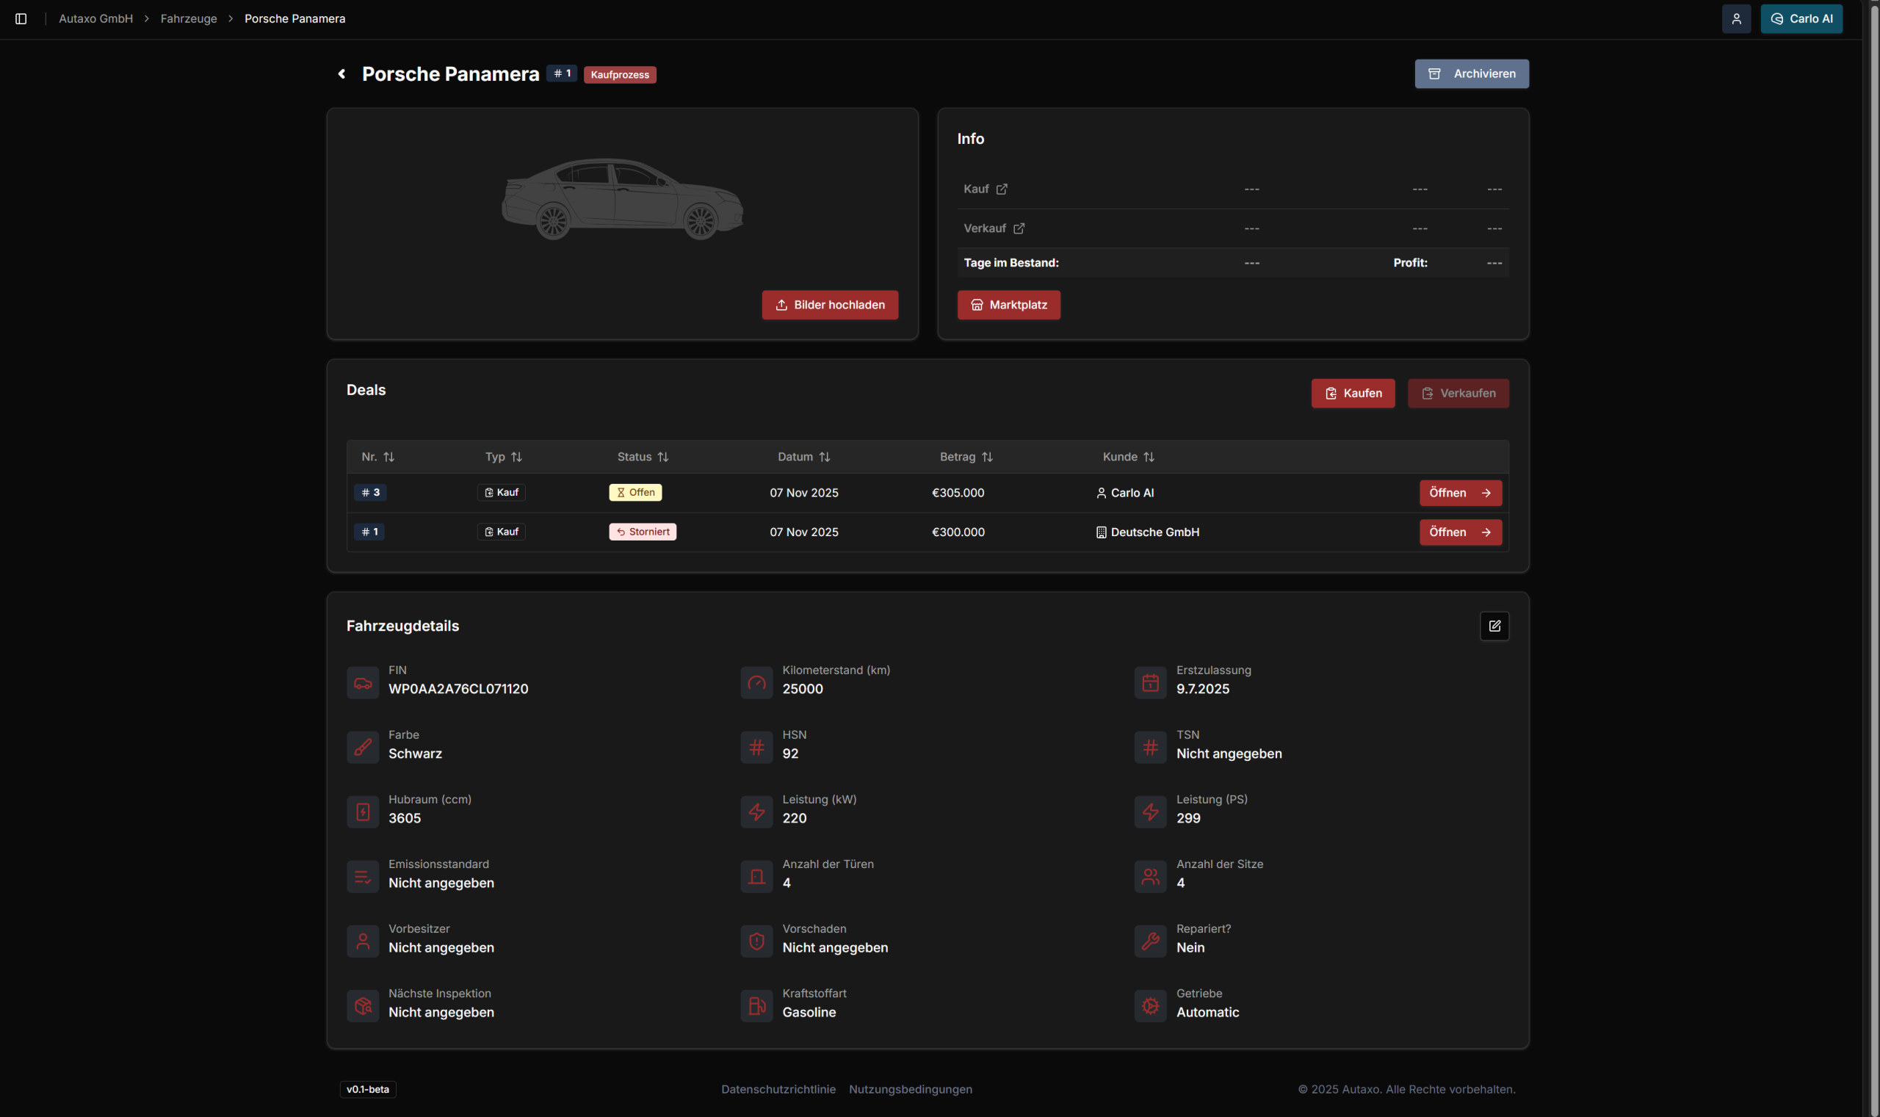Image resolution: width=1880 pixels, height=1117 pixels.
Task: Open external link icon next to Verkauf
Action: tap(1019, 229)
